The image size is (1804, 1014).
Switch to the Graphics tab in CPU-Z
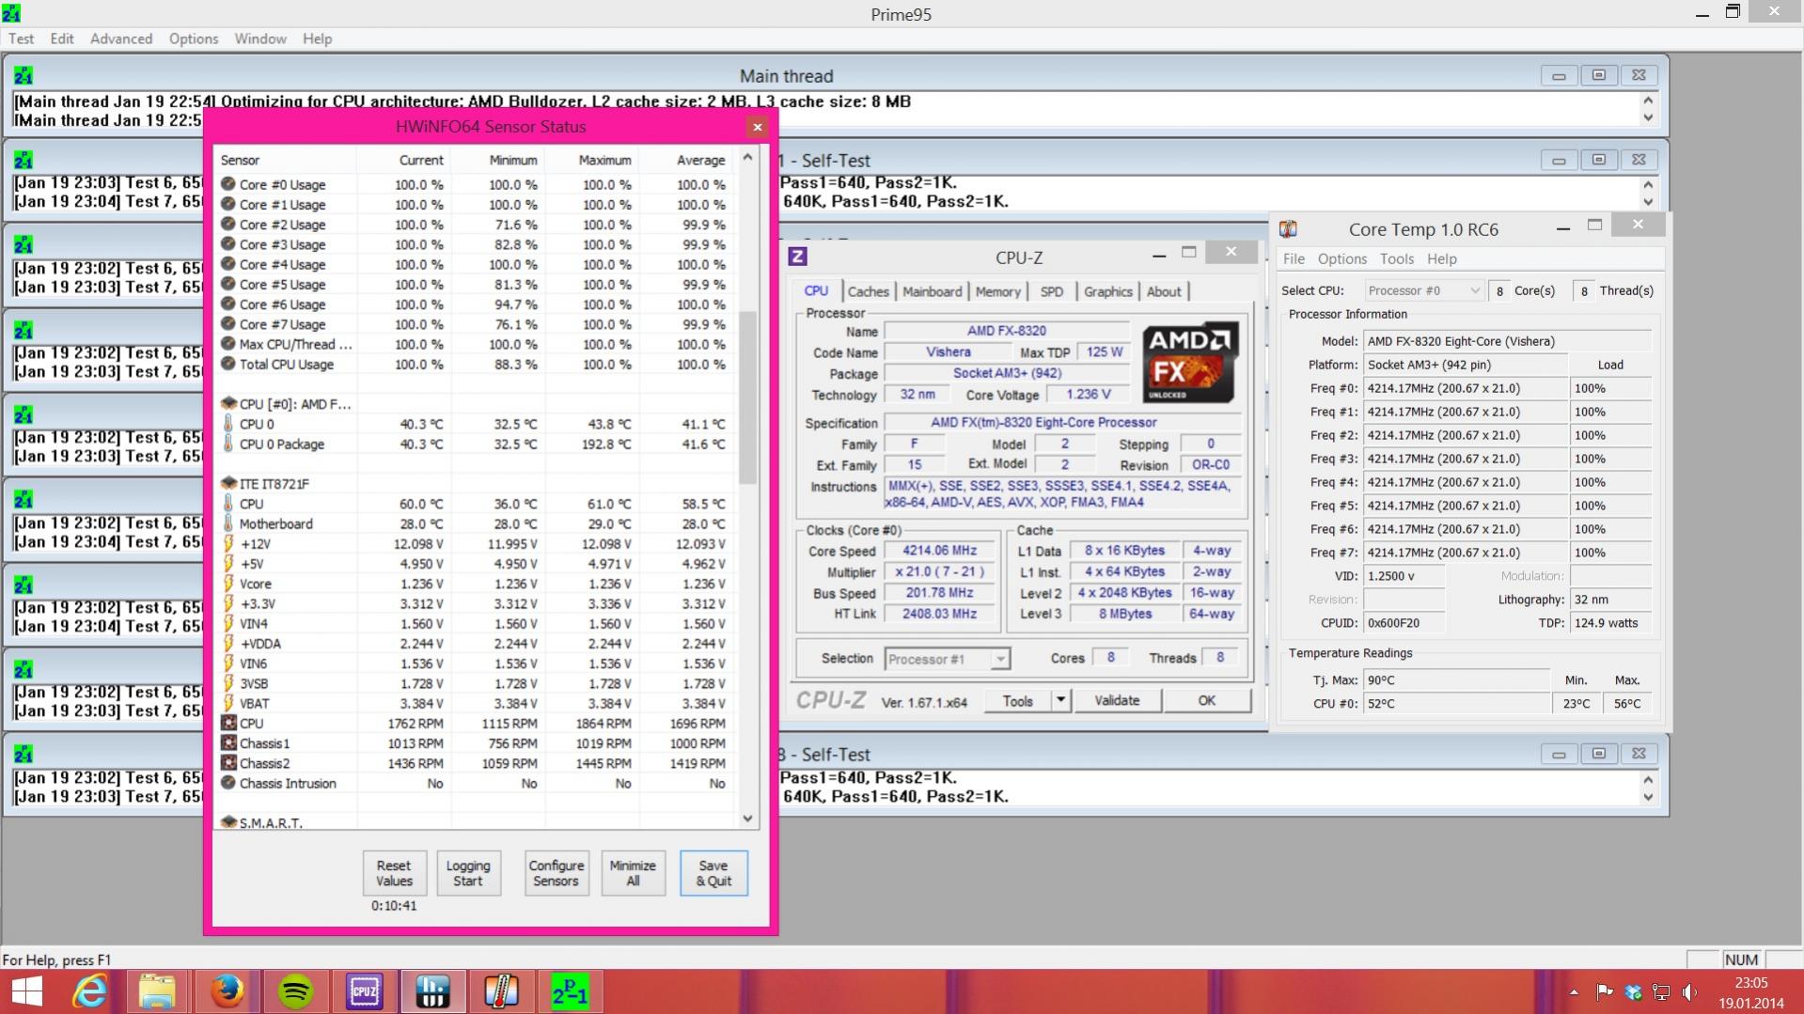[1107, 291]
